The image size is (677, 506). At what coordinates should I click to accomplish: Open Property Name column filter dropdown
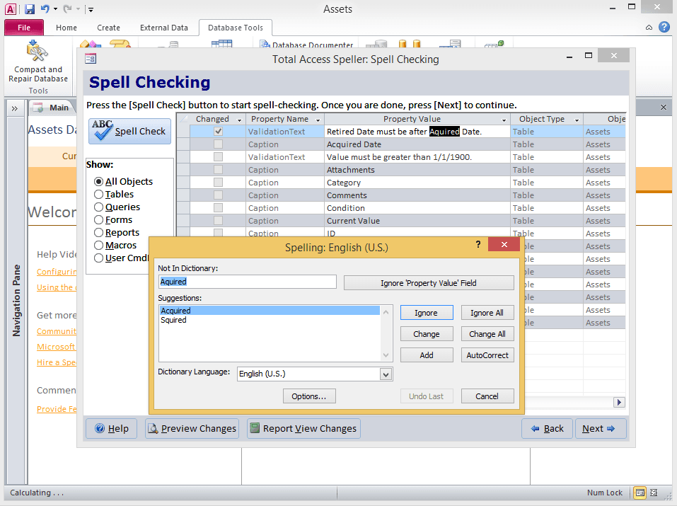pyautogui.click(x=318, y=120)
